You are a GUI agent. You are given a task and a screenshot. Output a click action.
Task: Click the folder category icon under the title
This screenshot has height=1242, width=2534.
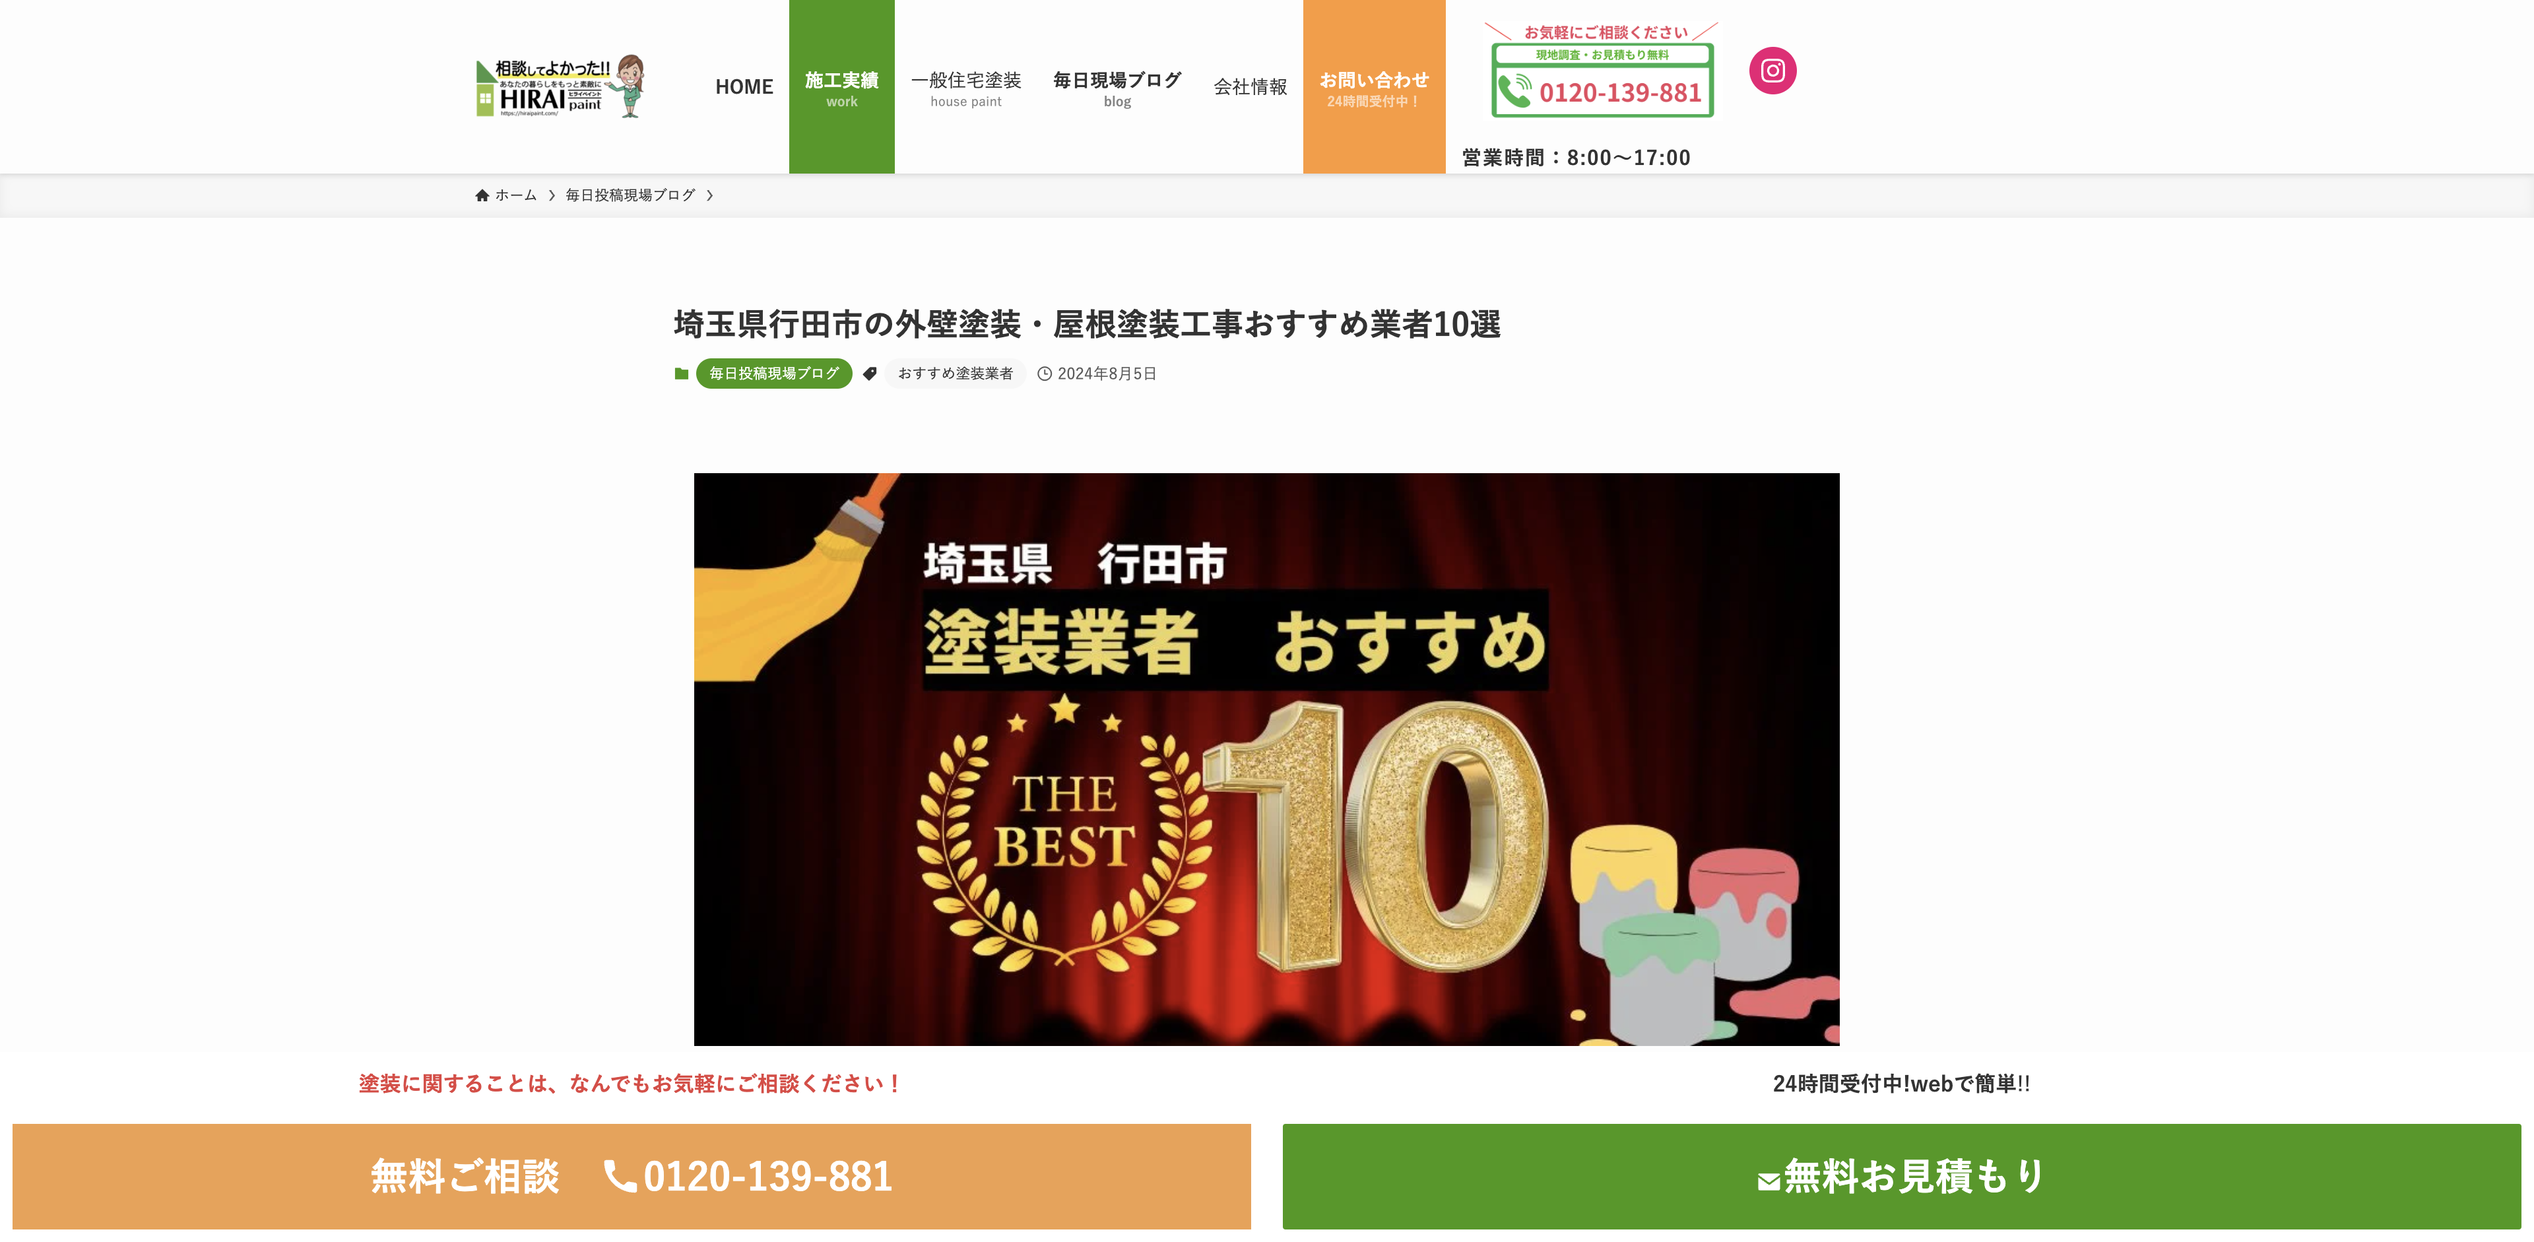pyautogui.click(x=682, y=374)
